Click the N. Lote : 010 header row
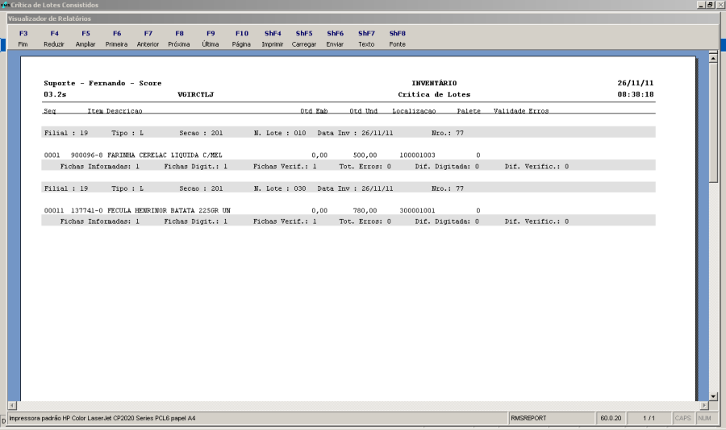726x430 pixels. (348, 133)
